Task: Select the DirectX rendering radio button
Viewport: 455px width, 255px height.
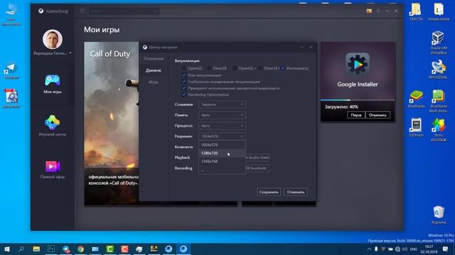Action: click(x=209, y=68)
